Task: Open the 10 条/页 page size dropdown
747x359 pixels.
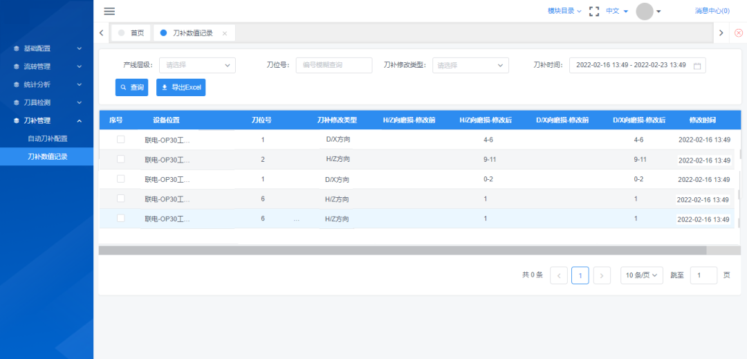Action: pyautogui.click(x=642, y=275)
